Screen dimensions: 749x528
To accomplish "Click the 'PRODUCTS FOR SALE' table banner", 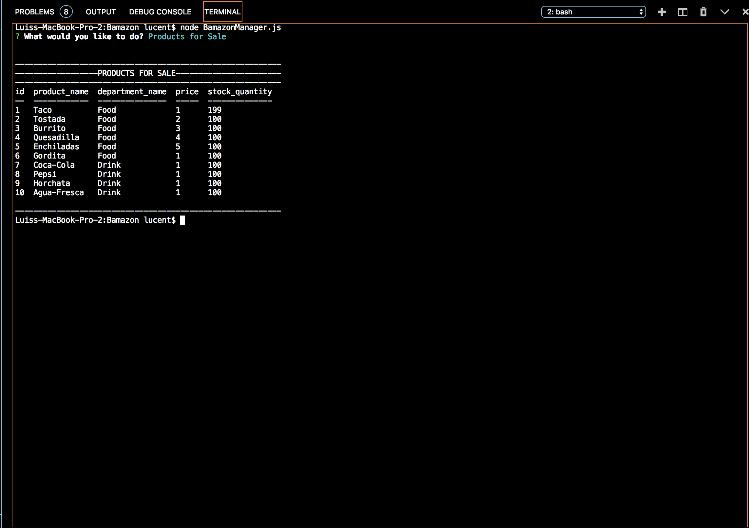I will tap(137, 73).
